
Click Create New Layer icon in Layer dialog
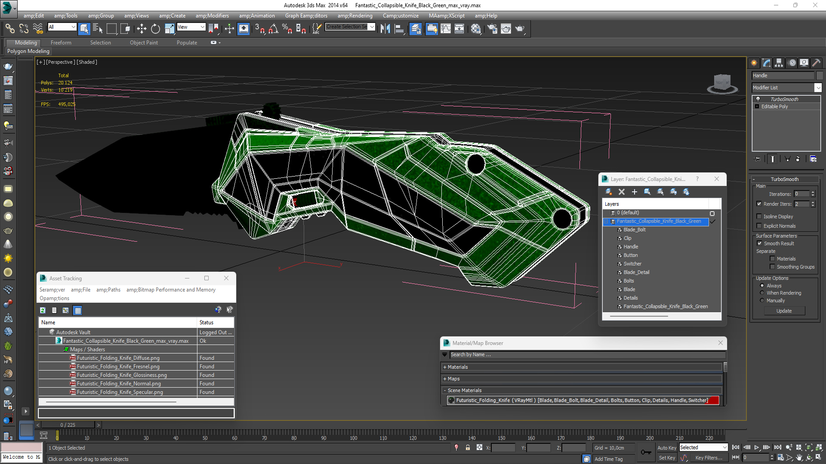pyautogui.click(x=608, y=192)
